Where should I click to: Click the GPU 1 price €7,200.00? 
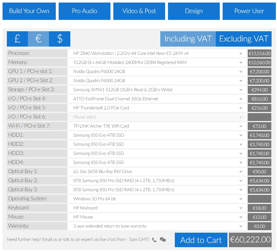pos(259,72)
